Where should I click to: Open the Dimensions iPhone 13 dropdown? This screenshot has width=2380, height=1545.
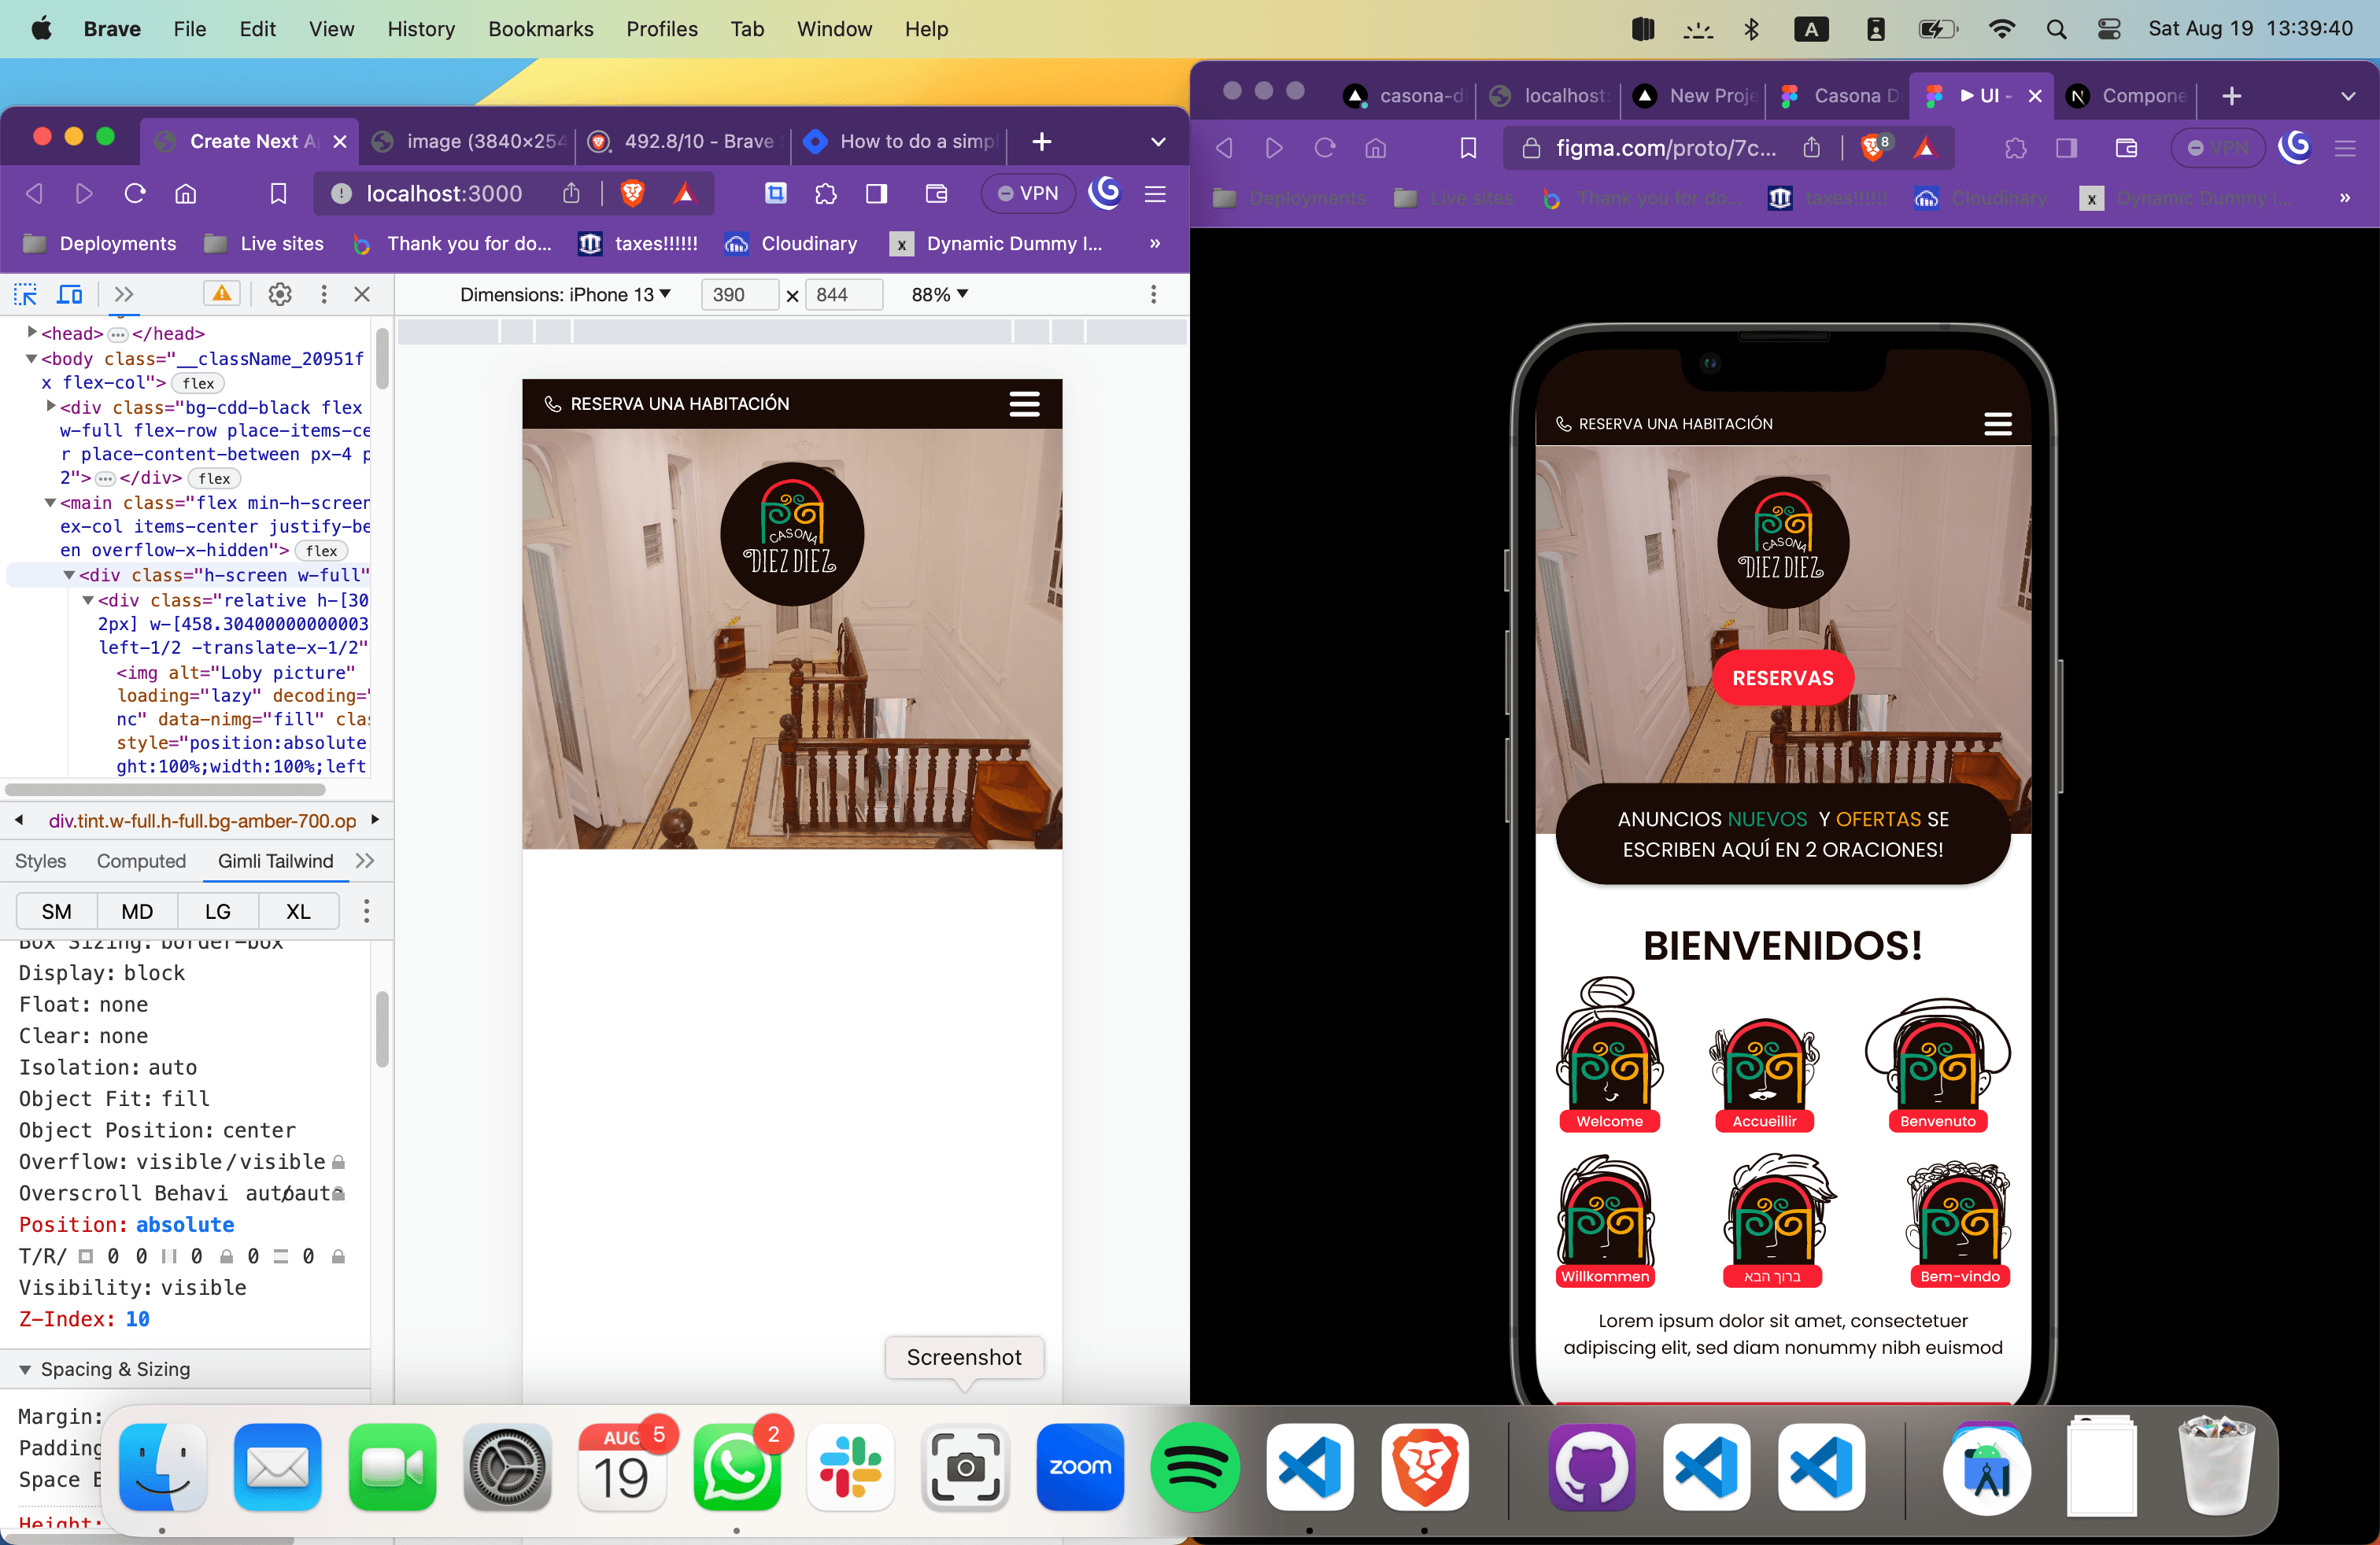tap(565, 293)
